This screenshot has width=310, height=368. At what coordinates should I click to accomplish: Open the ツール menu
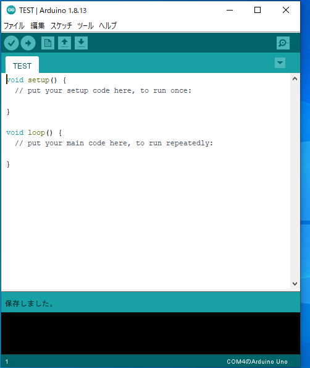[85, 25]
